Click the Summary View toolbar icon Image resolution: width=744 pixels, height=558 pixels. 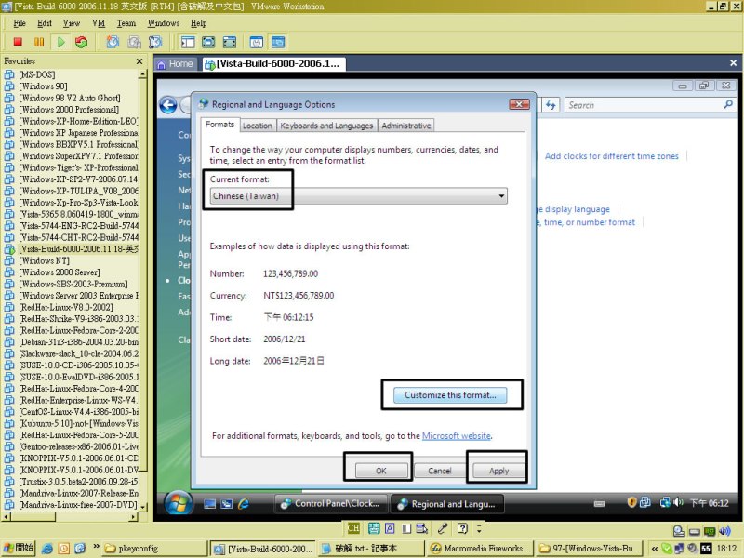click(257, 42)
